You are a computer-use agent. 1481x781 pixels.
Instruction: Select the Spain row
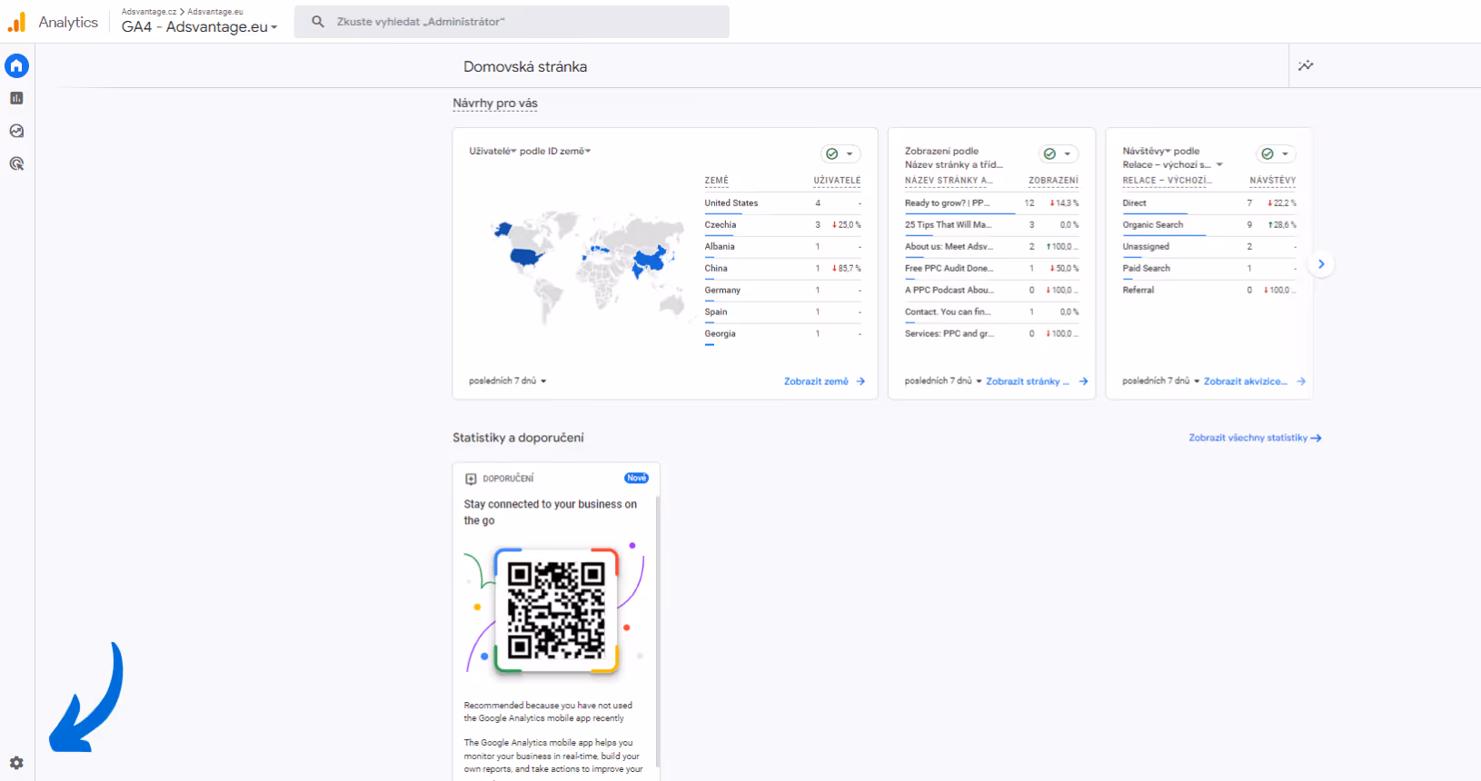tap(782, 312)
